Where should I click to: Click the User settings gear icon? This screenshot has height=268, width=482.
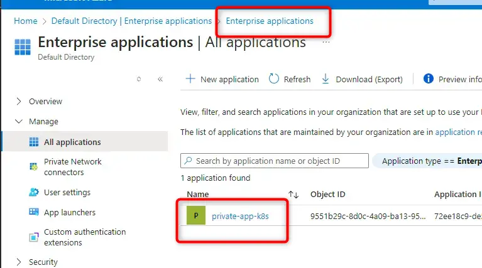click(x=34, y=192)
